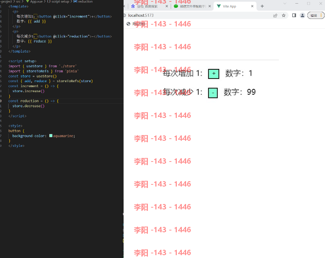Click the 'reduction' breadcrumb symbol
The image size is (325, 258).
[85, 1]
